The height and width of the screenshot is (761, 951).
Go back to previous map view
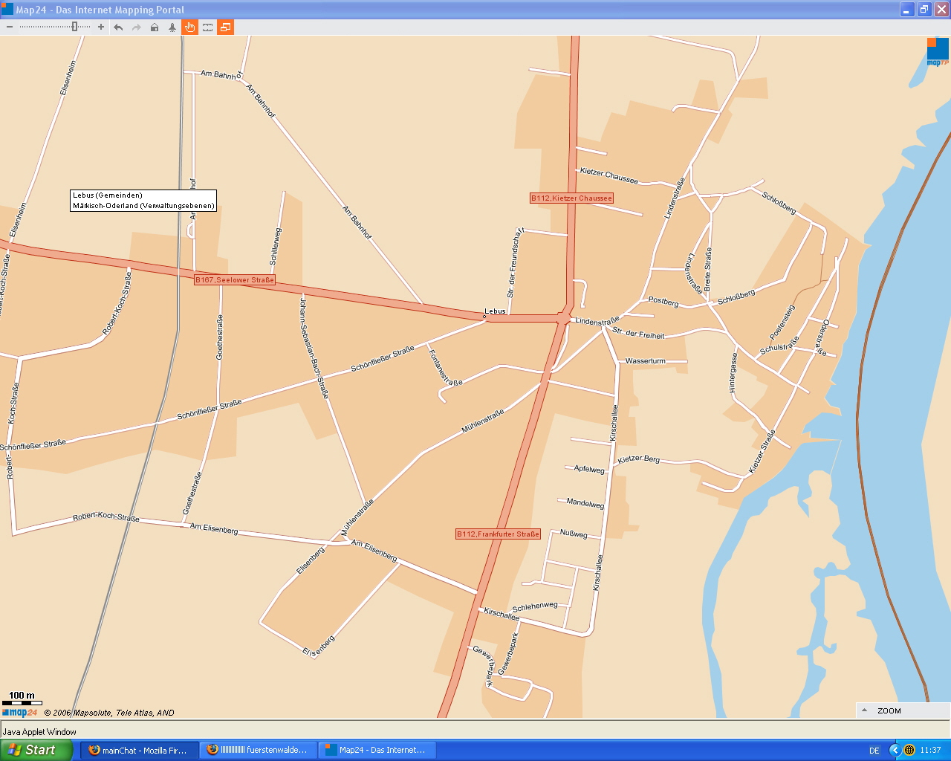(x=119, y=27)
